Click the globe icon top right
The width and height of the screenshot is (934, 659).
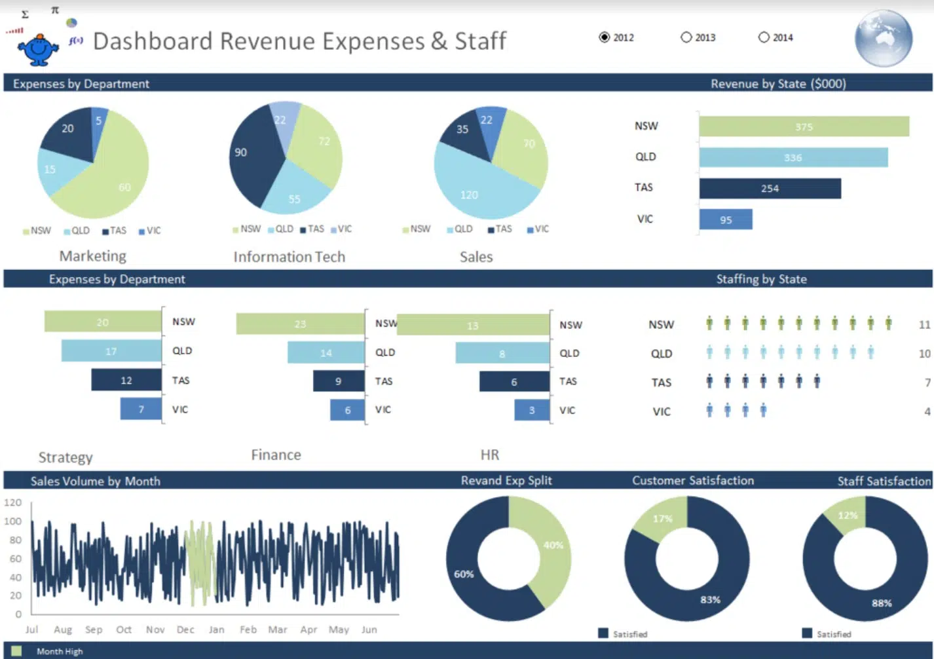[883, 38]
